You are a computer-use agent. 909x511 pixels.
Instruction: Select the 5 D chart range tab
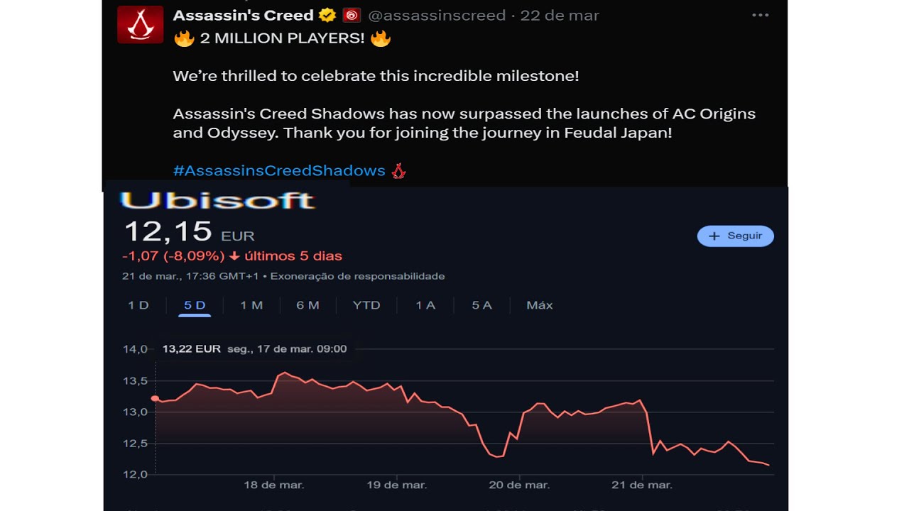click(x=195, y=305)
